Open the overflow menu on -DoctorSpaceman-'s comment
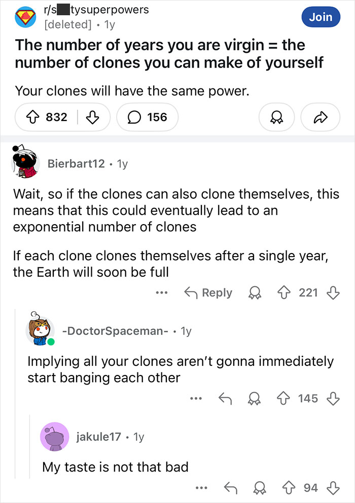The height and width of the screenshot is (503, 355). point(196,398)
